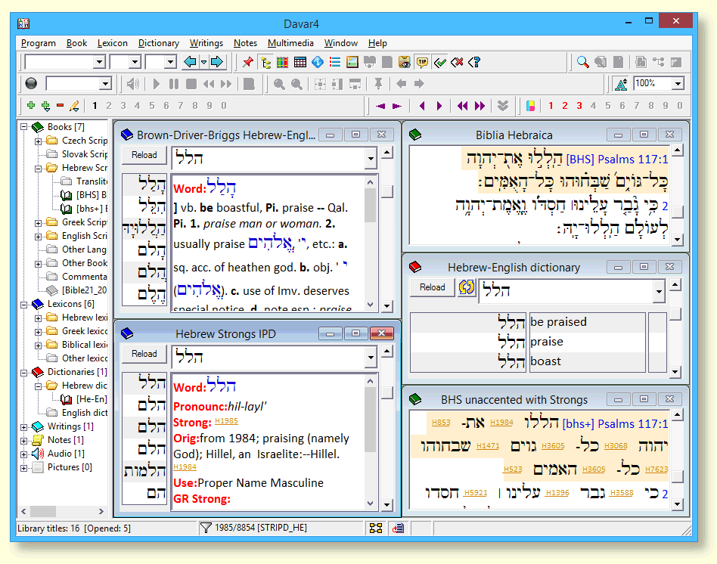Toggle red highlighter number 2
This screenshot has width=717, height=564.
[565, 106]
